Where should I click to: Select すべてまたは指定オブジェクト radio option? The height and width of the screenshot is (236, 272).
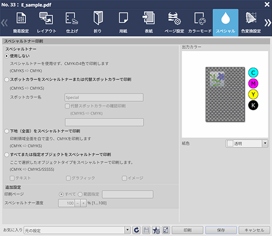7,155
